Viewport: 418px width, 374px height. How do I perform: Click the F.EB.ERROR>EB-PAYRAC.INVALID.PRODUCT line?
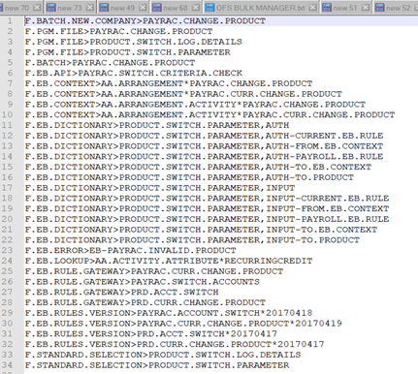[130, 250]
